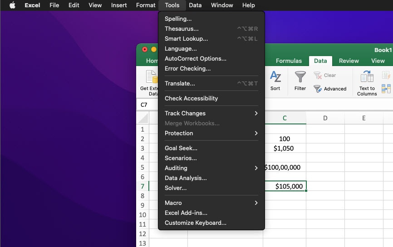Choose Language... menu entry
Viewport: 393px width, 247px height.
211,49
